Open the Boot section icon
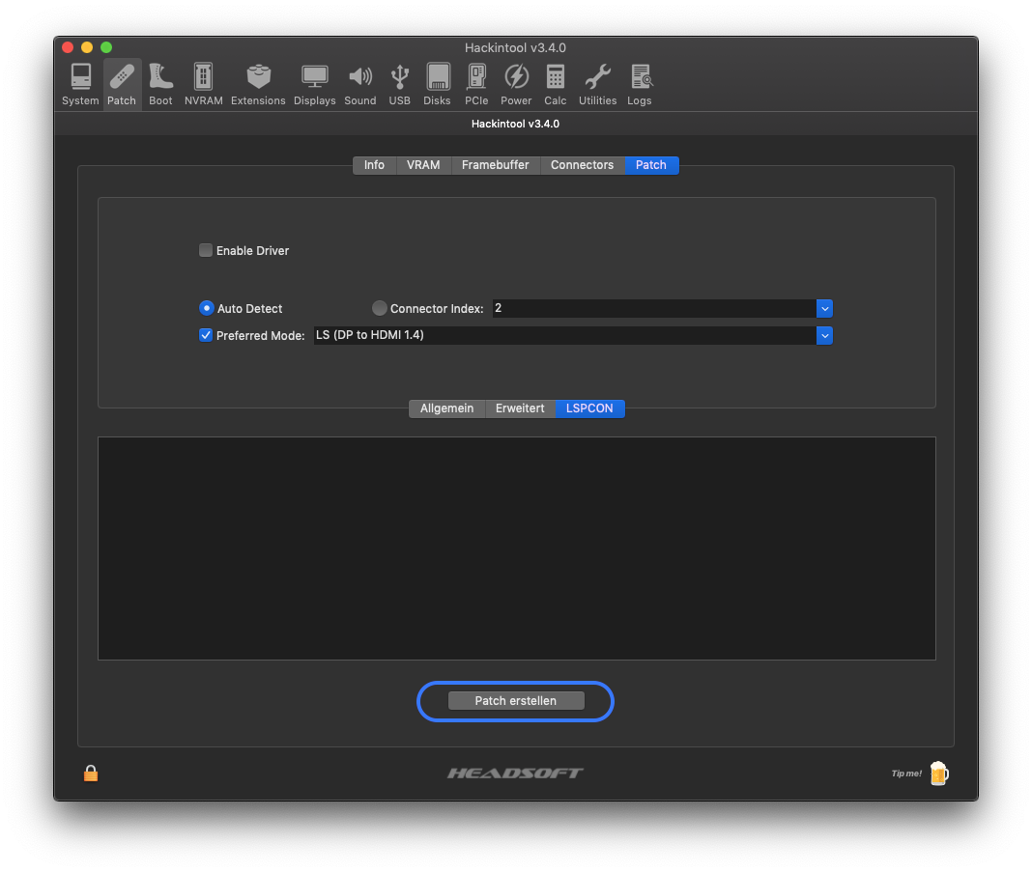1032x872 pixels. click(160, 85)
